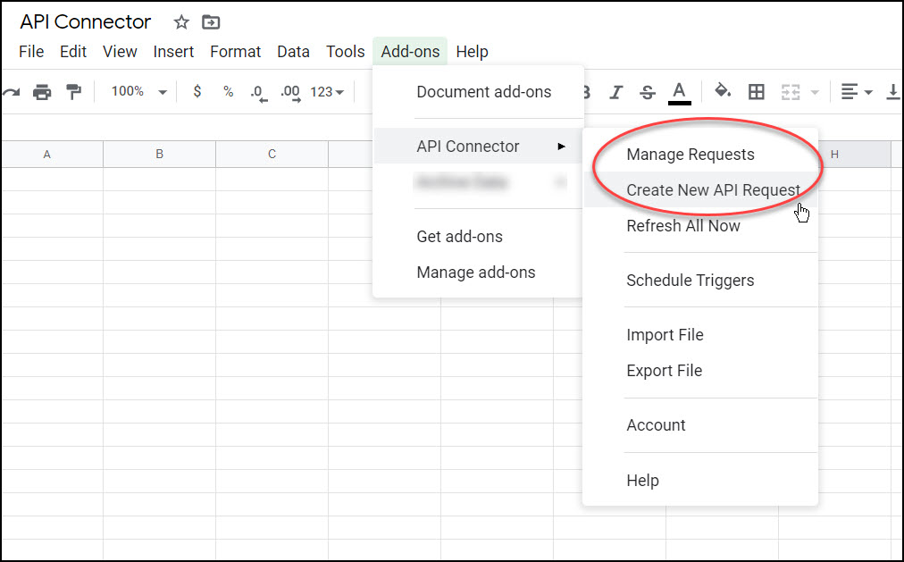Toggle italic formatting

(615, 92)
